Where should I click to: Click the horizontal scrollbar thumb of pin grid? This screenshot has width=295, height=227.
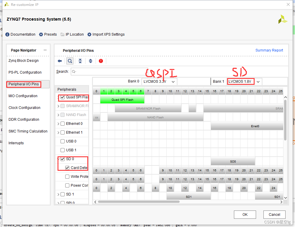click(x=139, y=202)
